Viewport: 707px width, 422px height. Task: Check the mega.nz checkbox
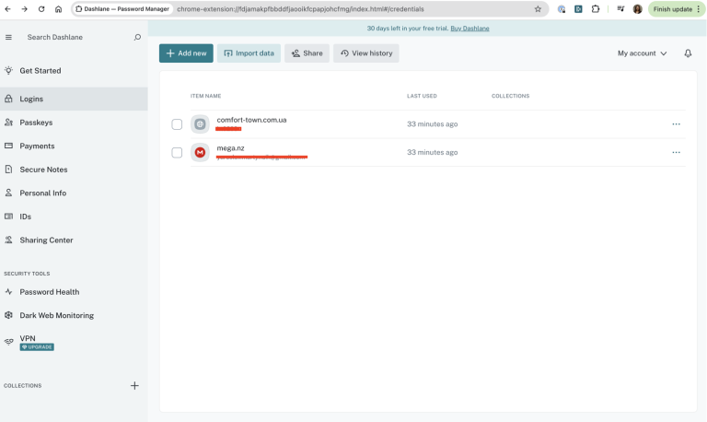click(x=177, y=153)
